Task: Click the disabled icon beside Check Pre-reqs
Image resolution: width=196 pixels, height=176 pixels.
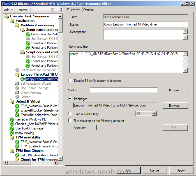Action: 17,92
